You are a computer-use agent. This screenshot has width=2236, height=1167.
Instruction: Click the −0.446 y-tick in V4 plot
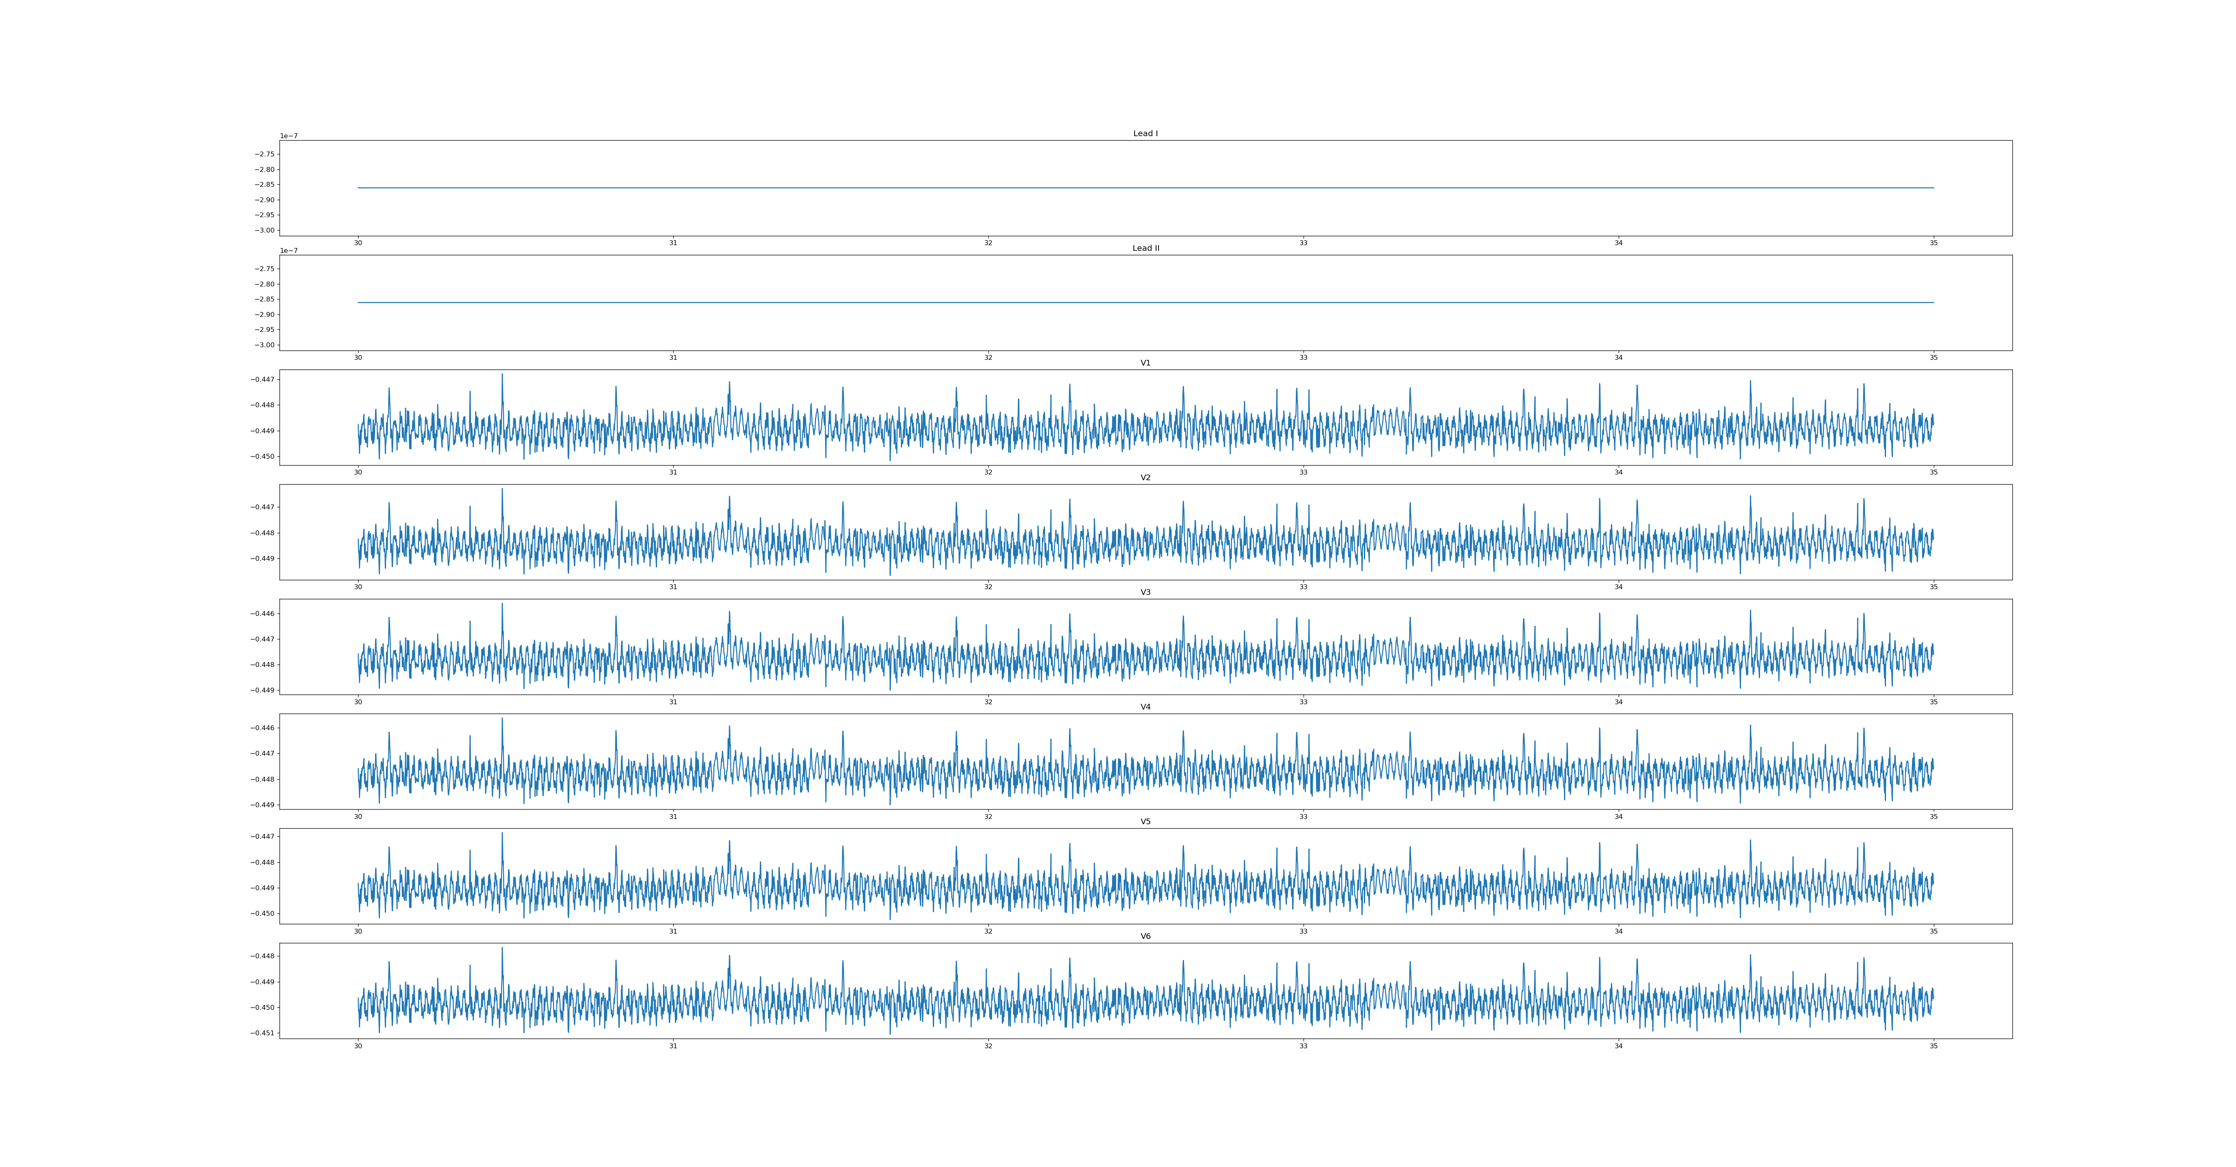pyautogui.click(x=263, y=728)
